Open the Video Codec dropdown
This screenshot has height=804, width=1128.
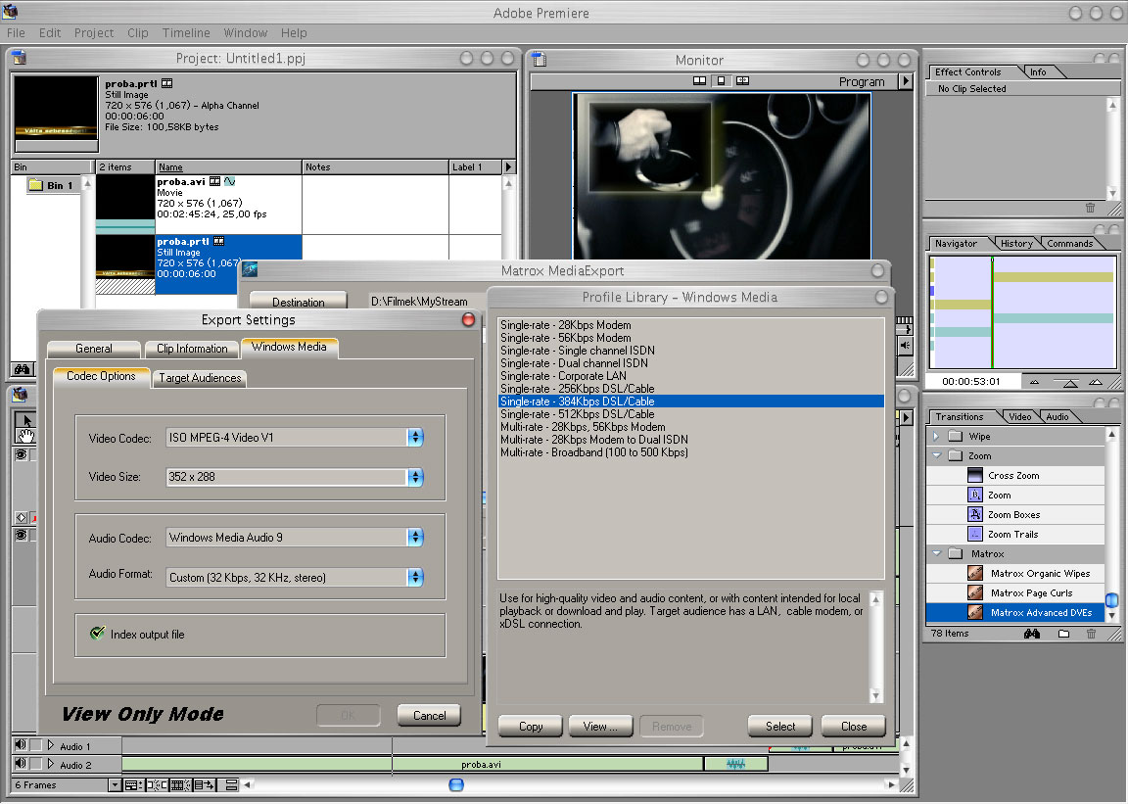click(415, 437)
